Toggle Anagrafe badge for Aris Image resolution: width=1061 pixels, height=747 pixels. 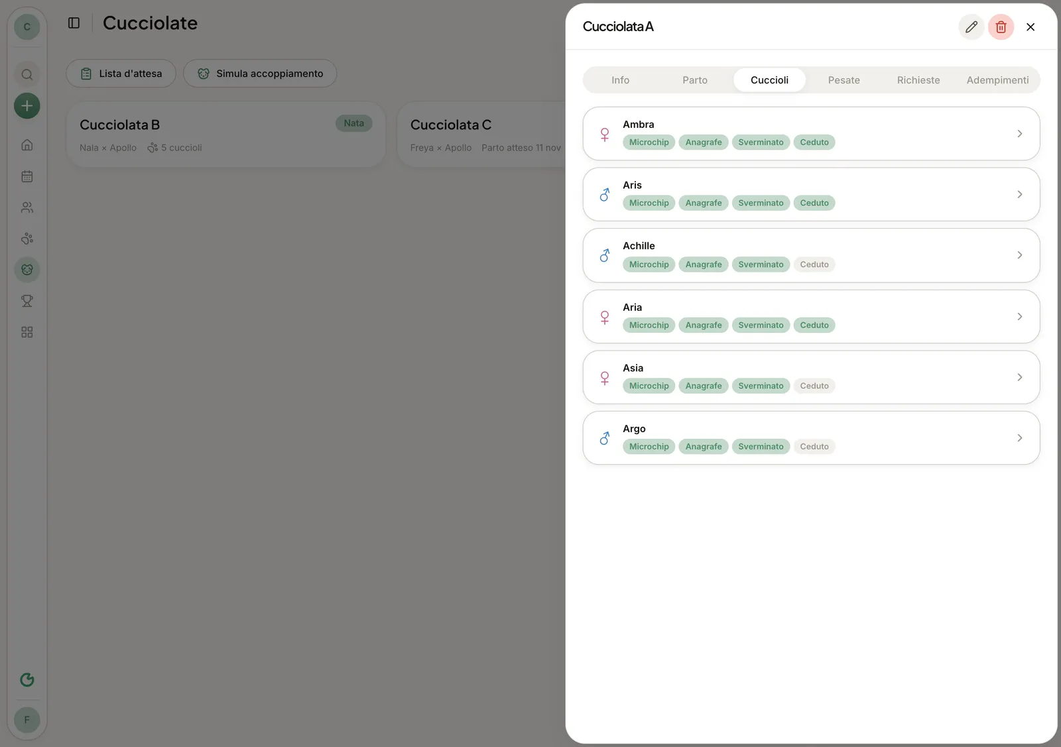pos(704,203)
